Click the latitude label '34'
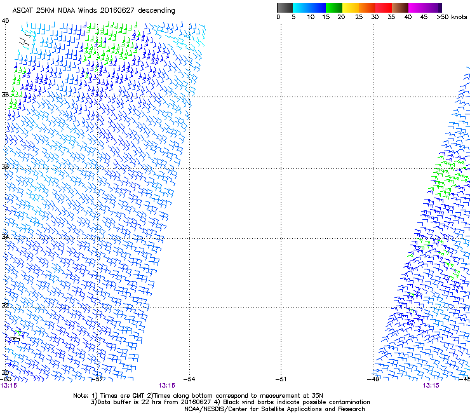 pos(5,236)
